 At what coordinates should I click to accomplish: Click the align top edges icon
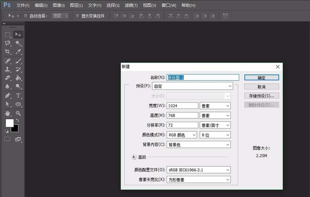click(116, 16)
